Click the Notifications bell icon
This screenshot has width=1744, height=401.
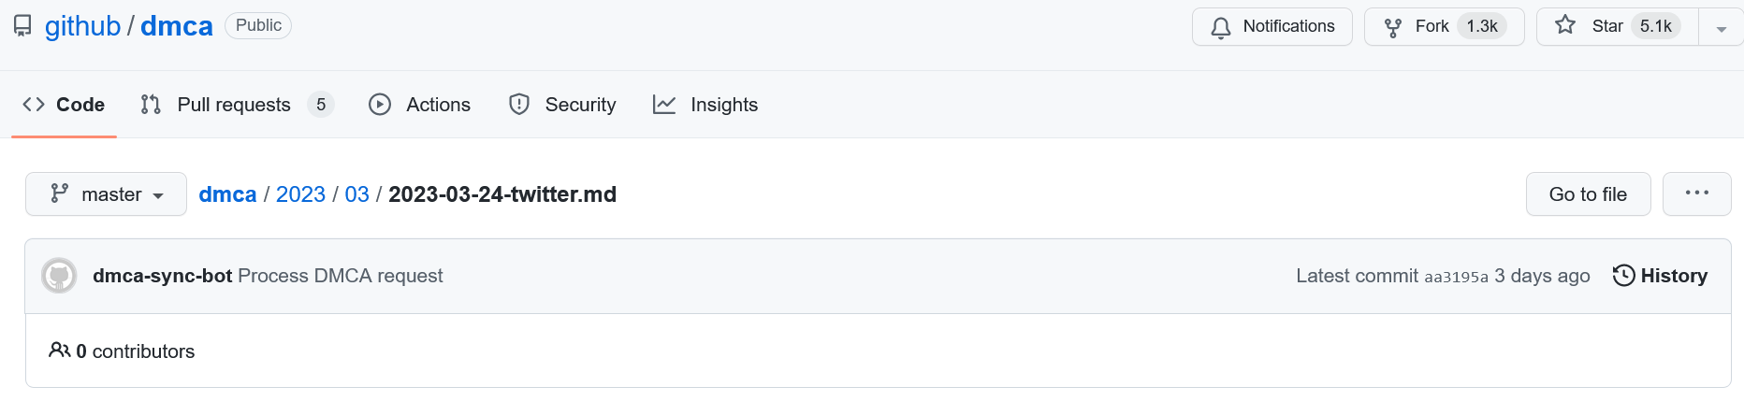pyautogui.click(x=1221, y=28)
